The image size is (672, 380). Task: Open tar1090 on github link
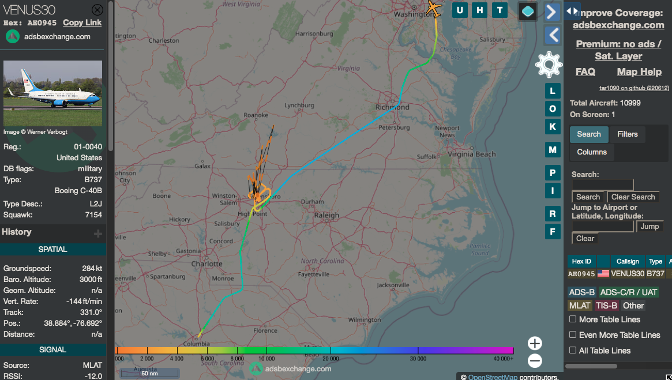634,88
